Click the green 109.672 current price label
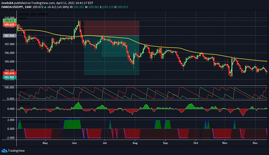 coord(9,21)
